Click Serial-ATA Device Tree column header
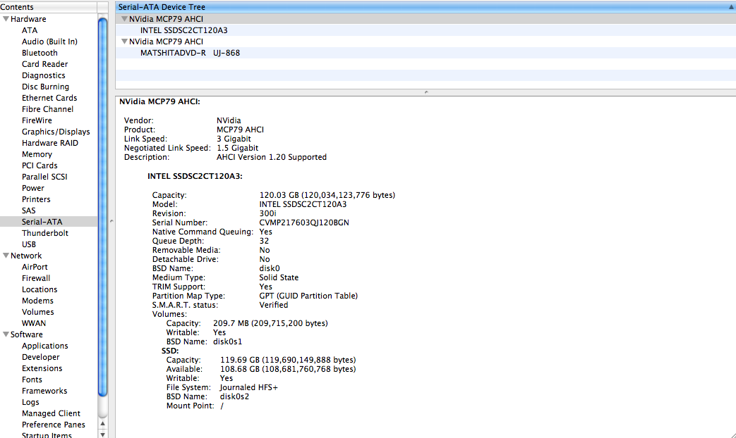 pos(426,7)
